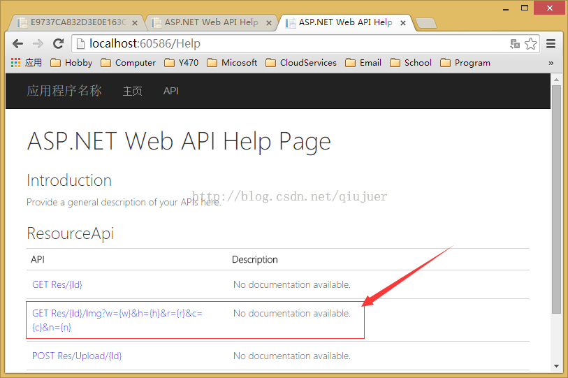Image resolution: width=568 pixels, height=378 pixels.
Task: Open the GET Res/{Id}/Img API link
Action: (x=117, y=320)
